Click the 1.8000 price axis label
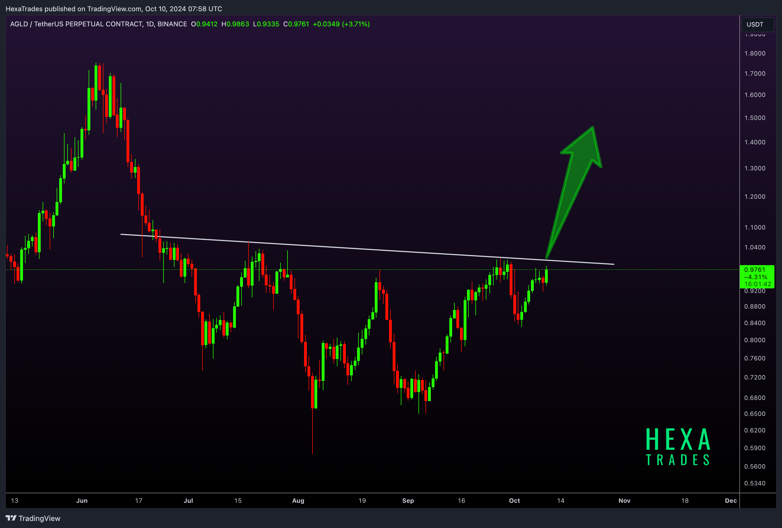782x528 pixels. pos(755,53)
